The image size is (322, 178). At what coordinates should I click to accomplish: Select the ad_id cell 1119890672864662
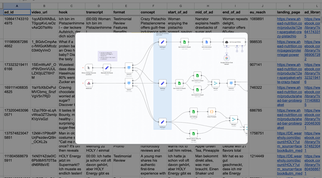(x=17, y=50)
